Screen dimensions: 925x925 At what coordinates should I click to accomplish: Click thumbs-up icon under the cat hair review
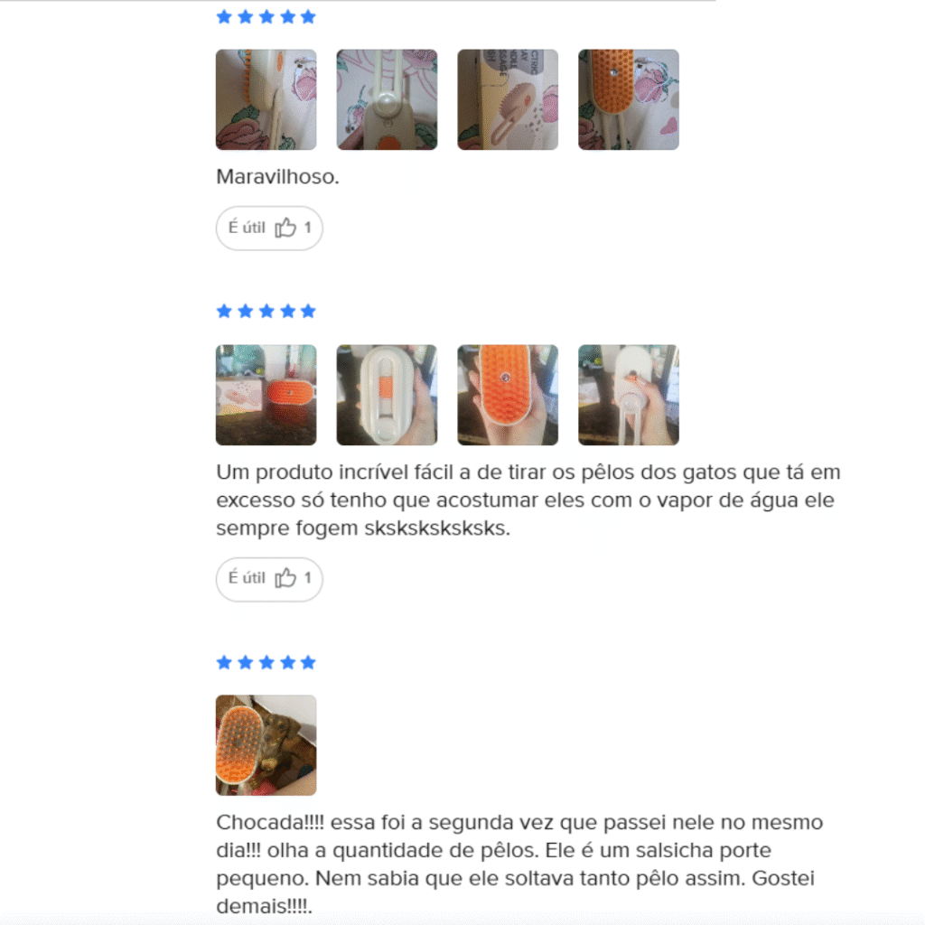coord(285,578)
